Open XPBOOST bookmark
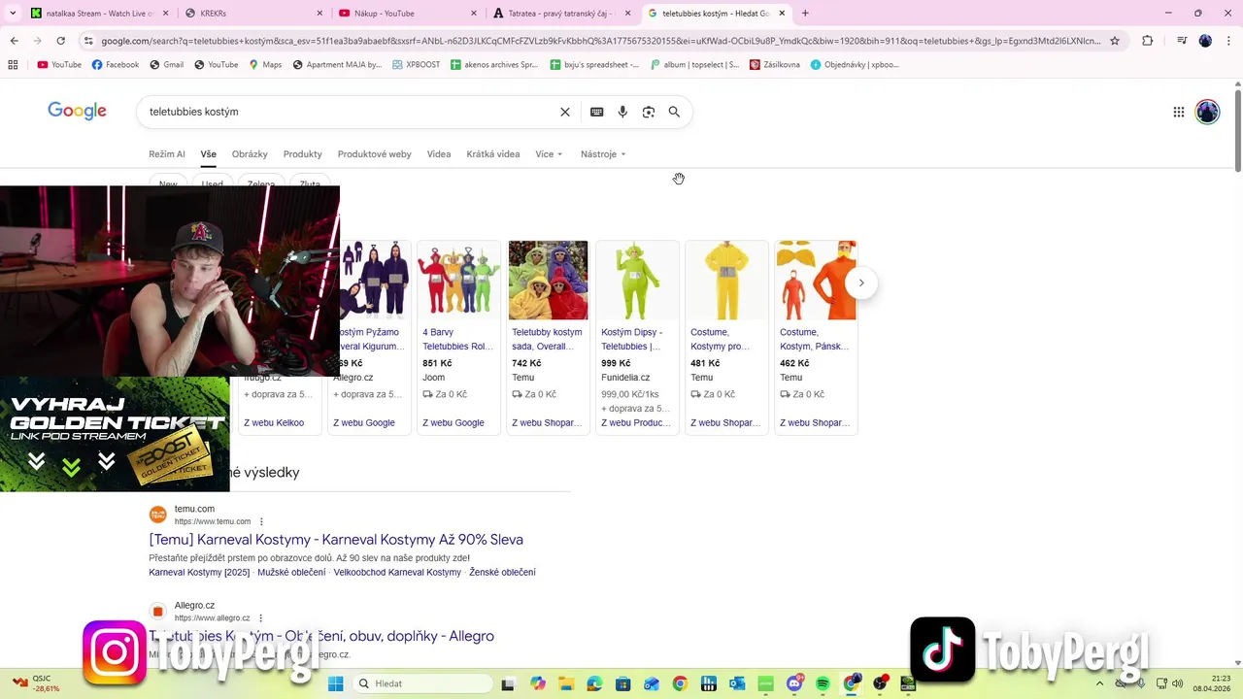The image size is (1243, 699). (417, 65)
